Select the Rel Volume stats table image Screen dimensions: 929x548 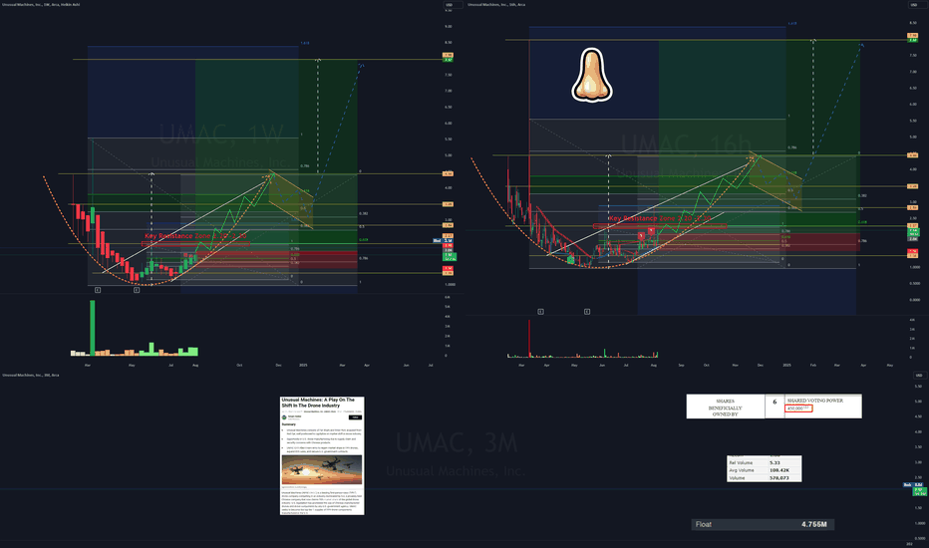pos(765,468)
